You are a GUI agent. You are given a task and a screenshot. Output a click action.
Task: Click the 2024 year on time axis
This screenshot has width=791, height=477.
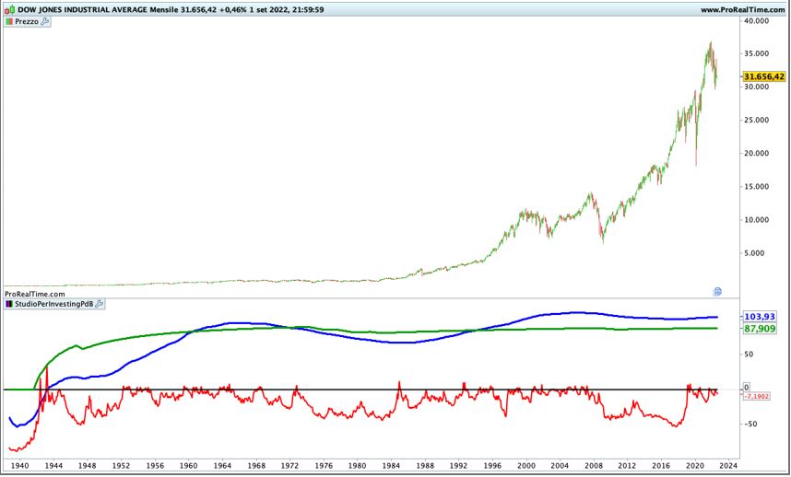[729, 466]
